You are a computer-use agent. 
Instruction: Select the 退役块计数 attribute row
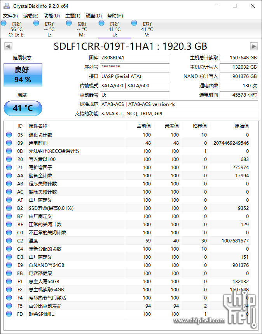127,135
